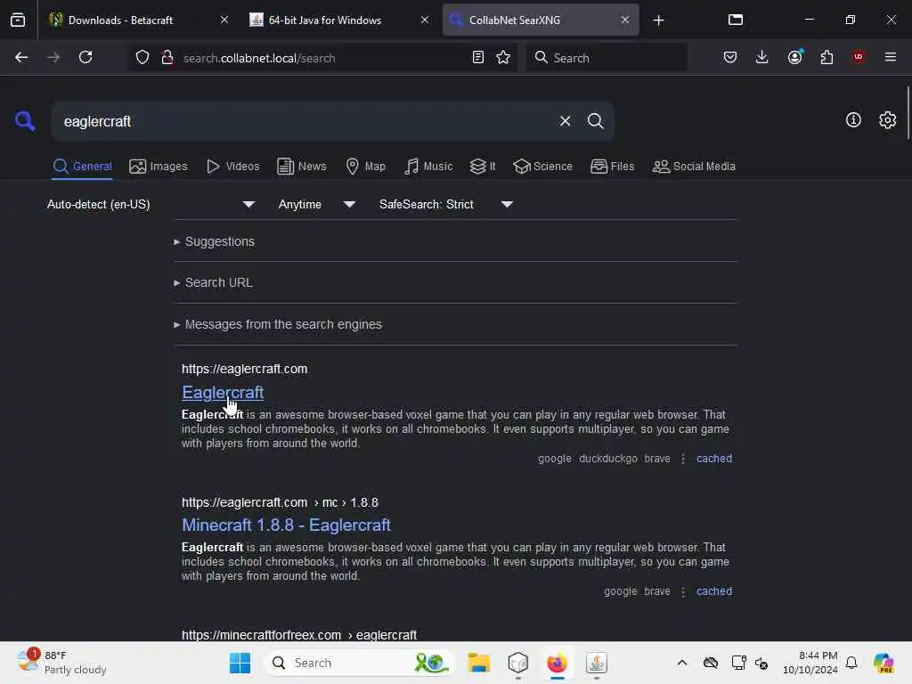Open the Eaglercraft result link
Screen dimensions: 912x684
[223, 393]
